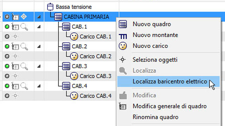Toggle the green status dot of CAB.1
225x126 pixels.
pyautogui.click(x=7, y=27)
